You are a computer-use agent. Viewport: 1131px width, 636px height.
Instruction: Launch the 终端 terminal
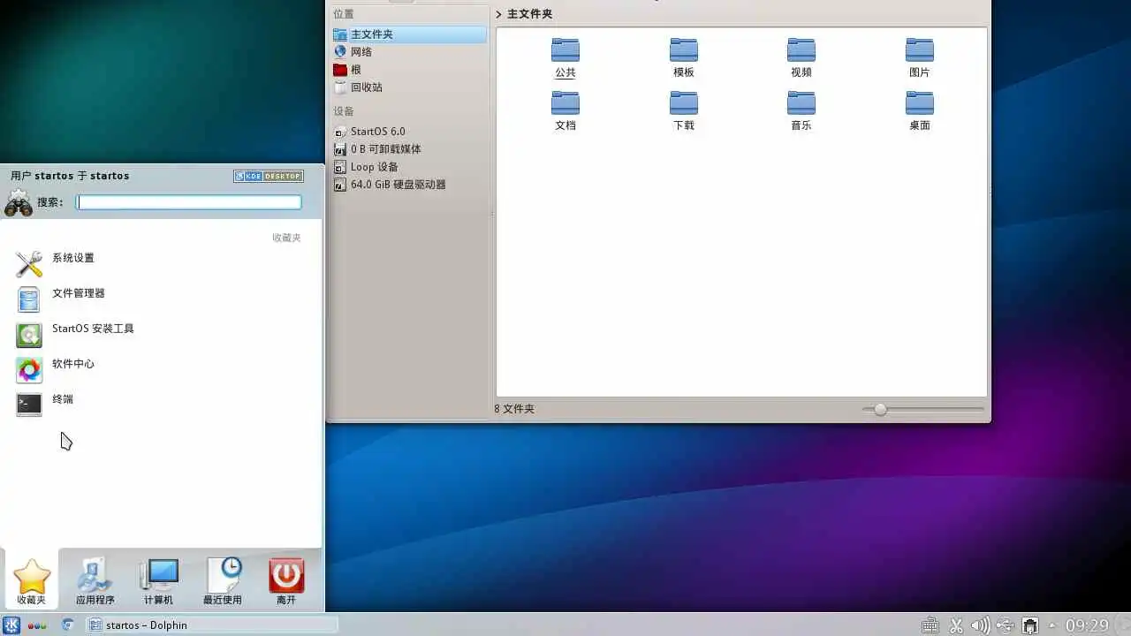(x=161, y=404)
